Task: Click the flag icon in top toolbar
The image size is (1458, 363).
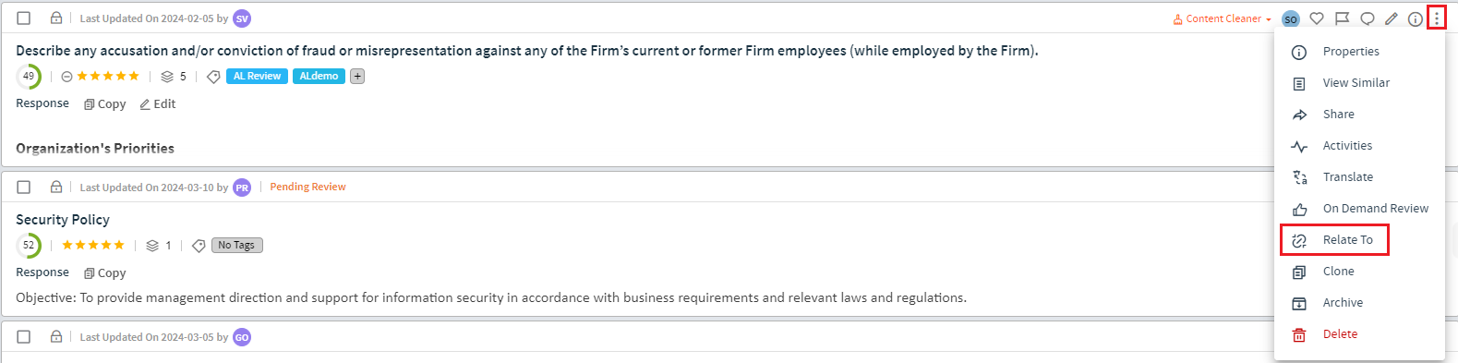Action: click(1343, 18)
